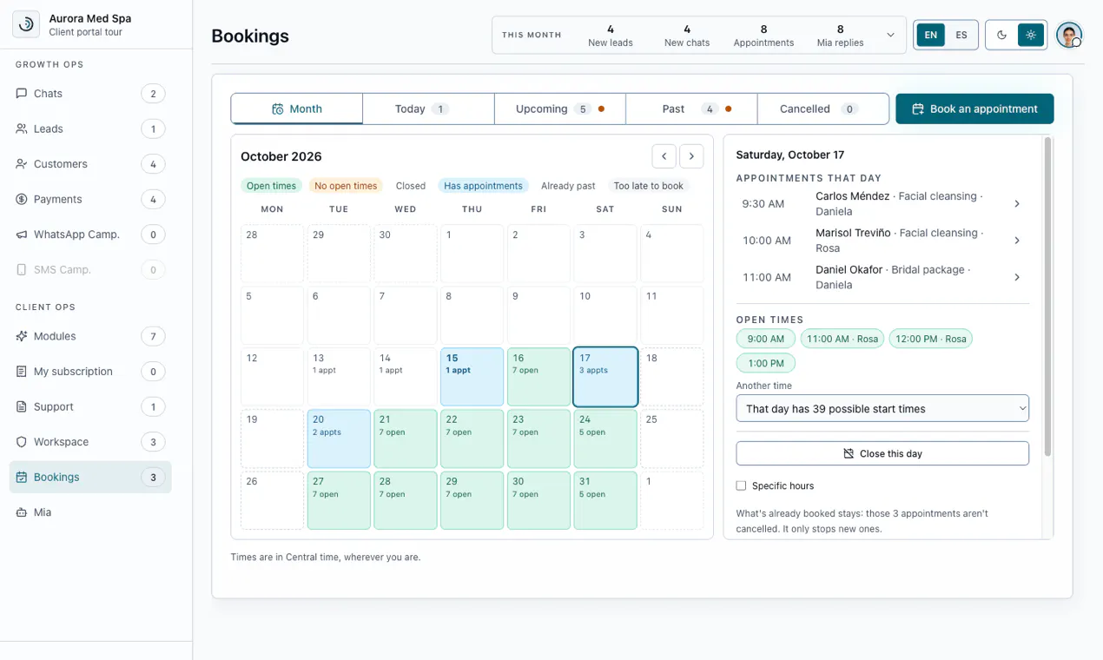The height and width of the screenshot is (660, 1103).
Task: Click the day panel vertical scrollbar
Action: tap(1047, 295)
